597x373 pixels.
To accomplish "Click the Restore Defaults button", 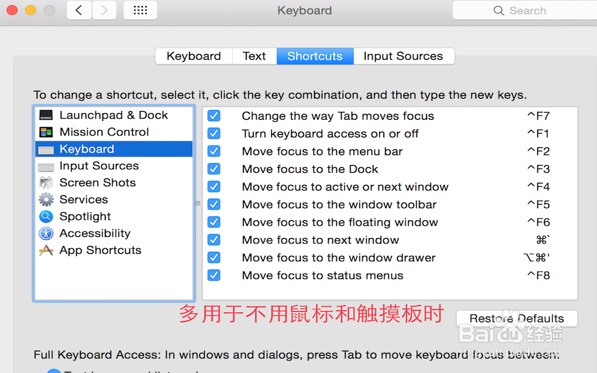I will pyautogui.click(x=516, y=318).
